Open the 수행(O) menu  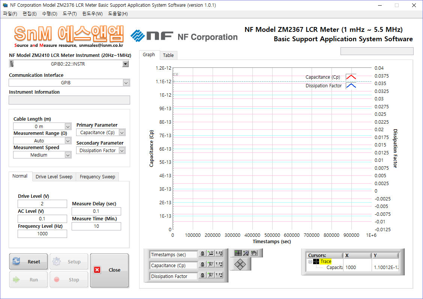[x=49, y=14]
